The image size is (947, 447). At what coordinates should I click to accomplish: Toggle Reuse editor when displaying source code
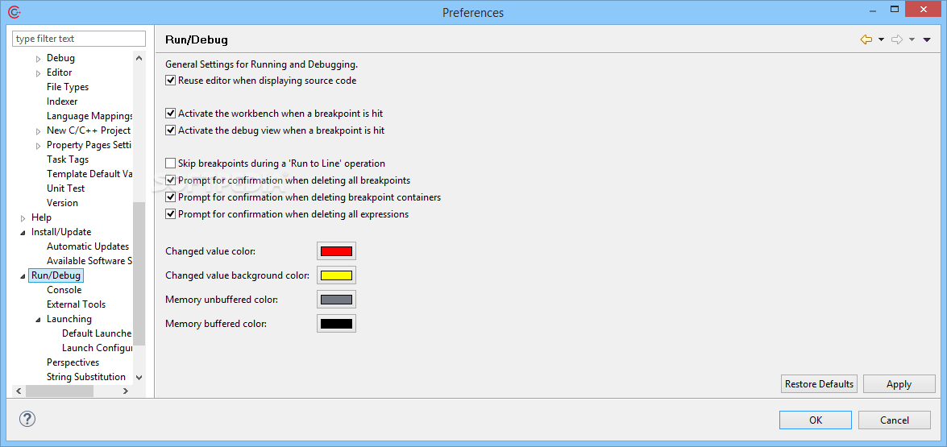click(x=170, y=81)
